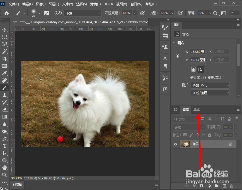
Task: Select the Blur tool
Action: [4, 124]
